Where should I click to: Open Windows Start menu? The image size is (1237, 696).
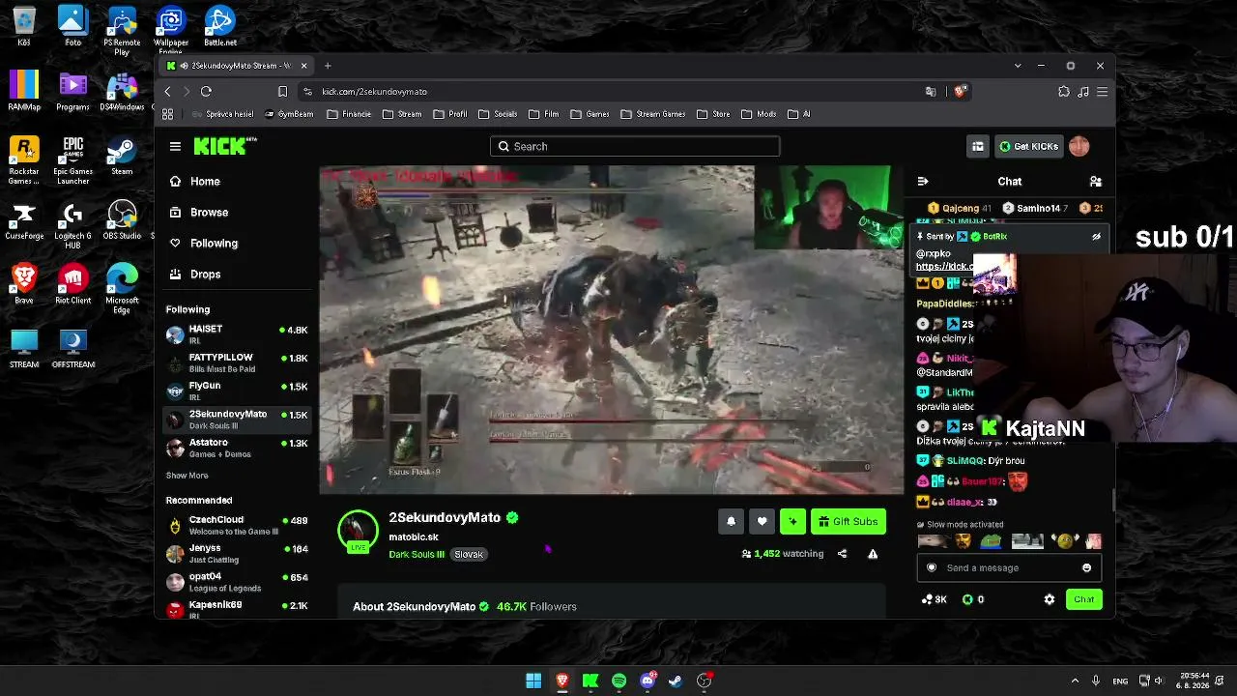coord(533,681)
